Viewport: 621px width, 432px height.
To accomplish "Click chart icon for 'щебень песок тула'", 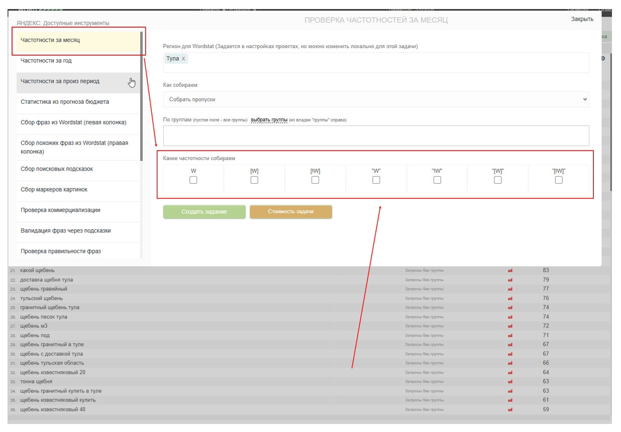I will 510,317.
